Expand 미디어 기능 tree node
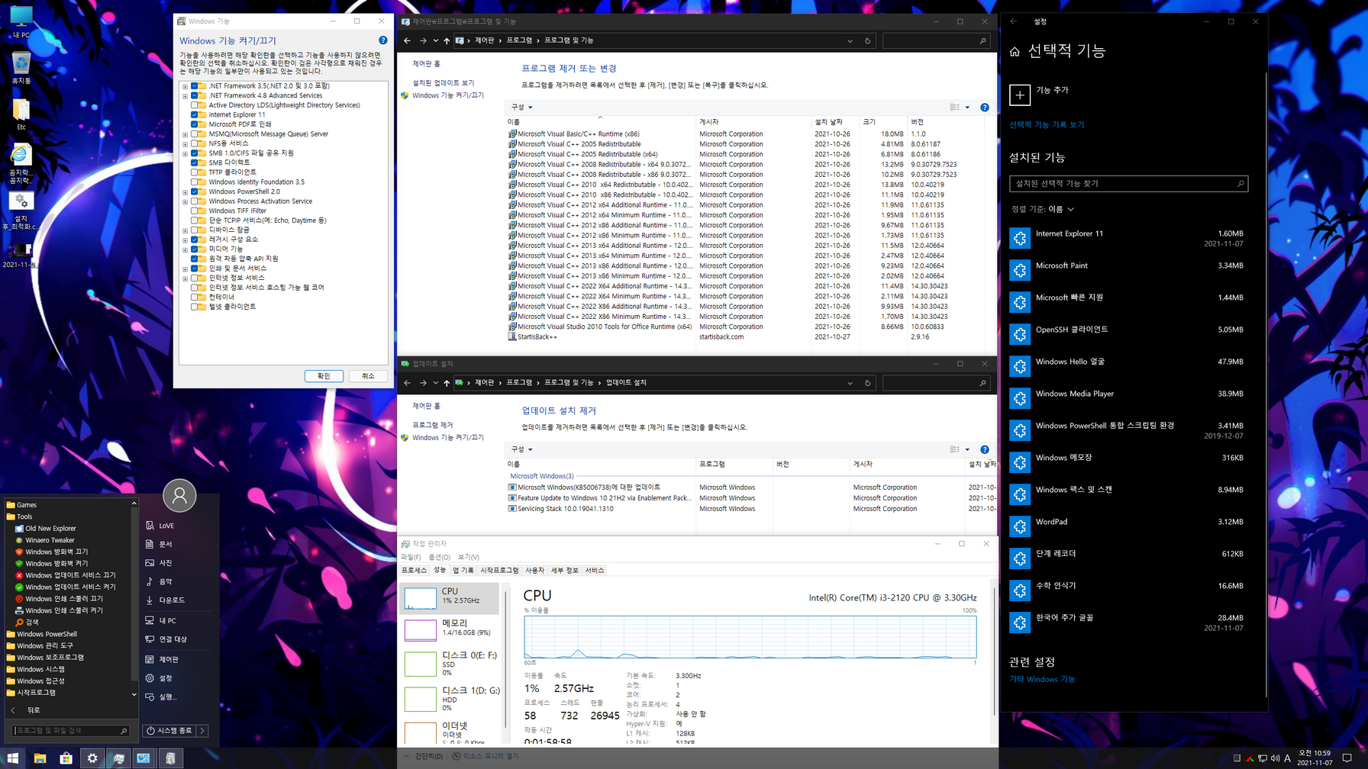 coord(185,249)
